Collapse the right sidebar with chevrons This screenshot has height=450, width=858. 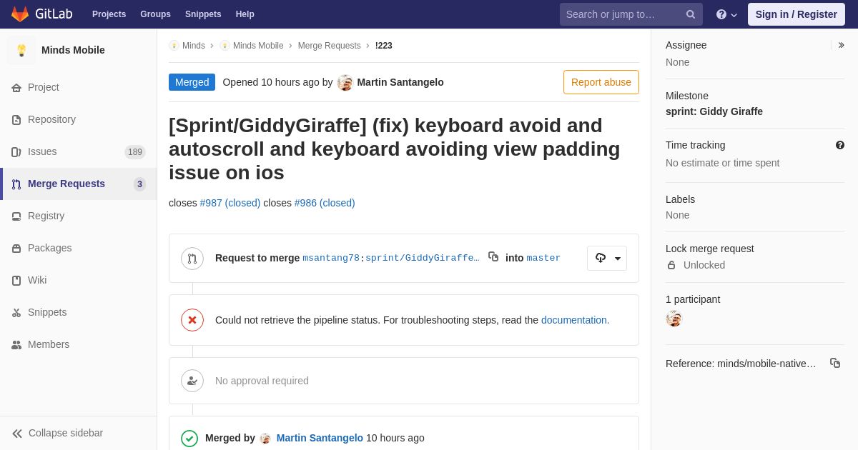841,45
